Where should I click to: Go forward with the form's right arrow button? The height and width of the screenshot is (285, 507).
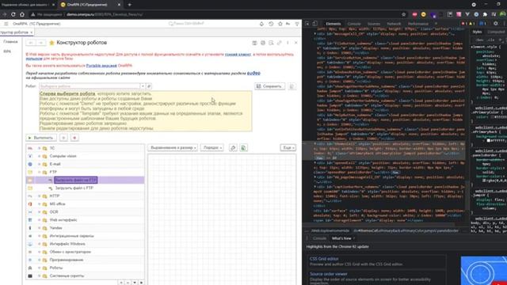pos(40,43)
